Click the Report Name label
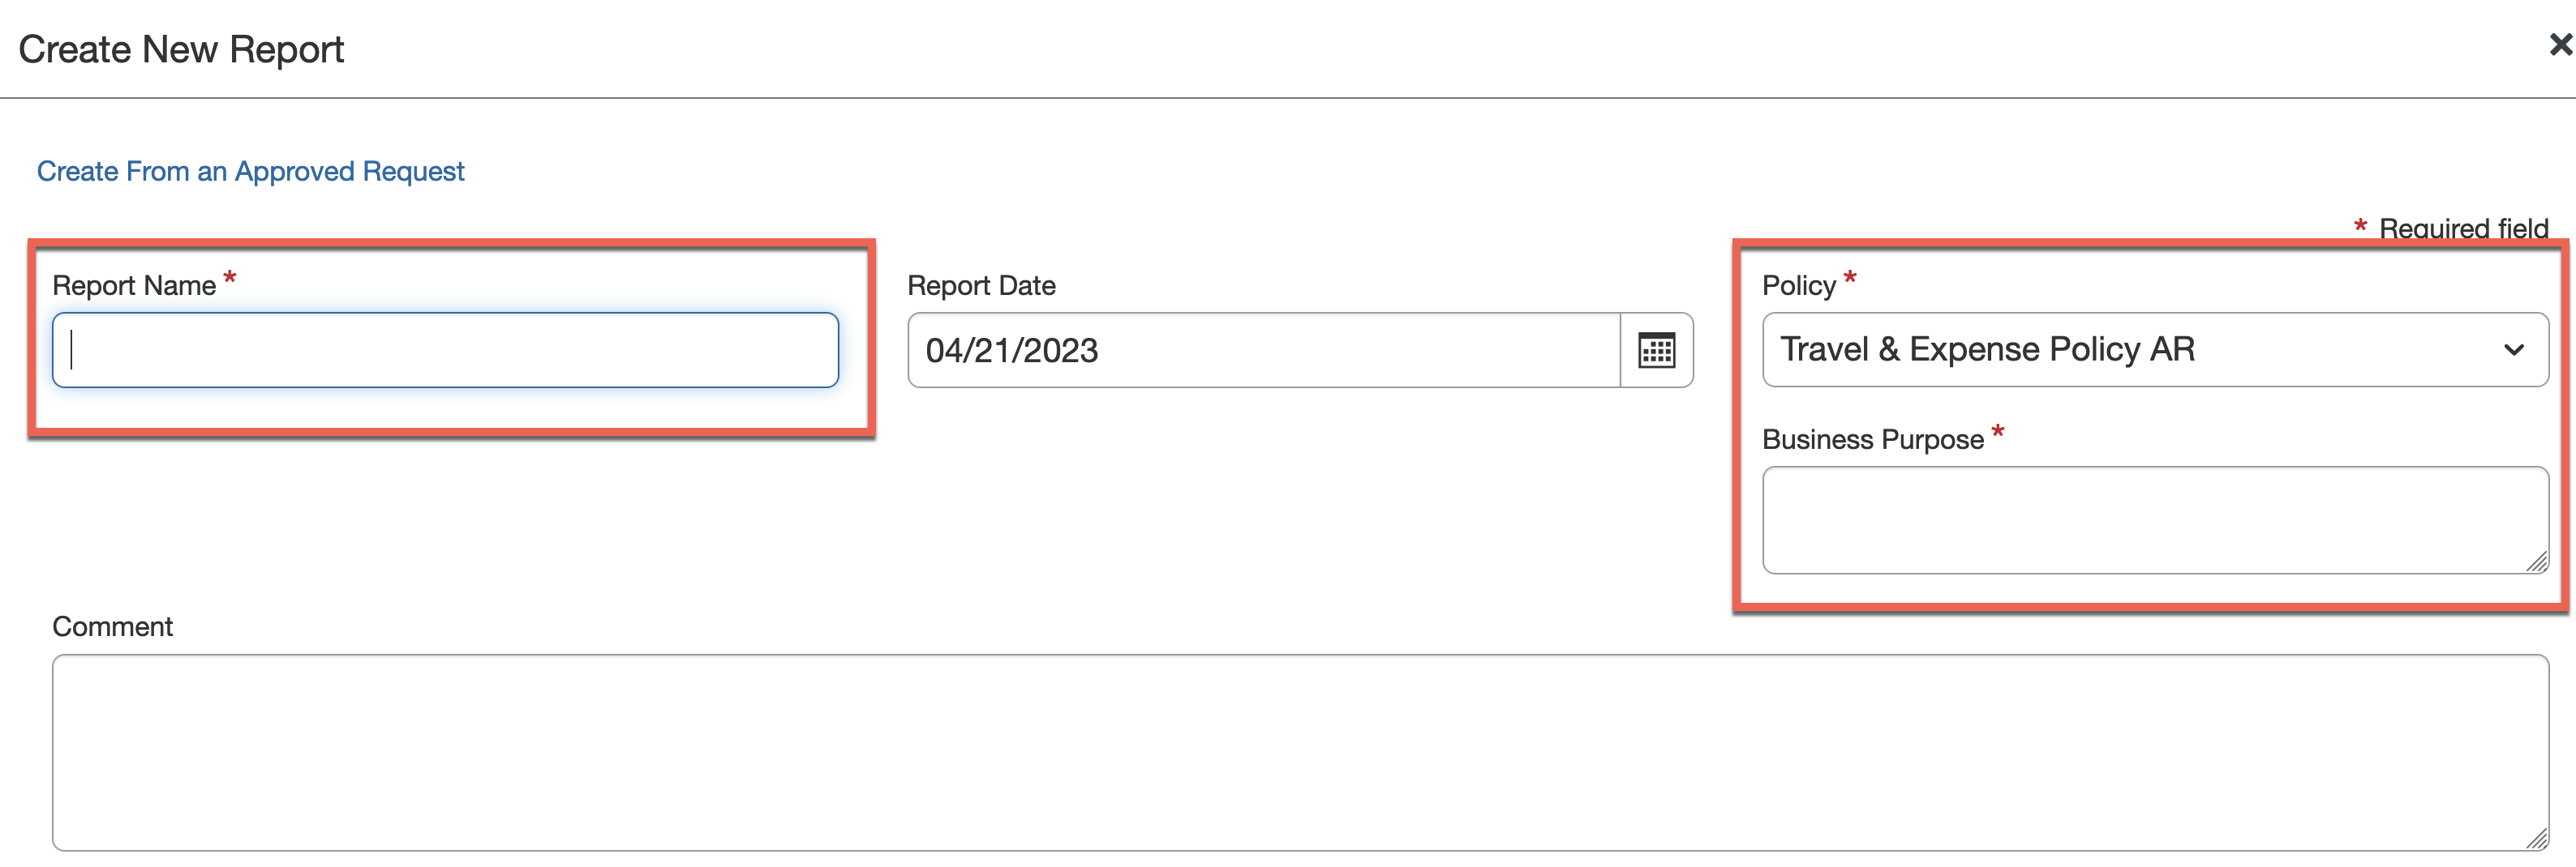Image resolution: width=2576 pixels, height=867 pixels. tap(134, 286)
